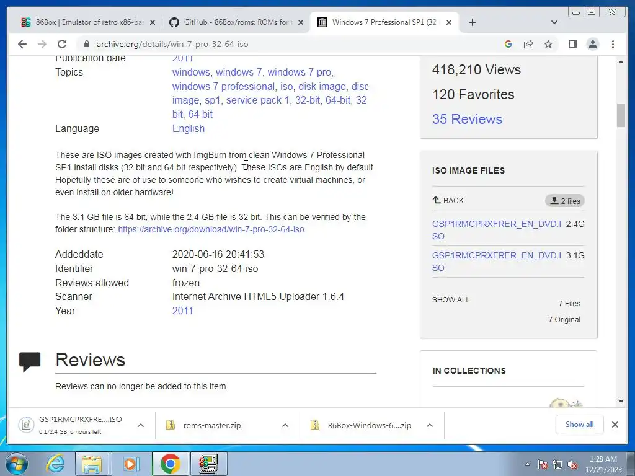Click the address bar URL
This screenshot has width=635, height=476.
(172, 44)
